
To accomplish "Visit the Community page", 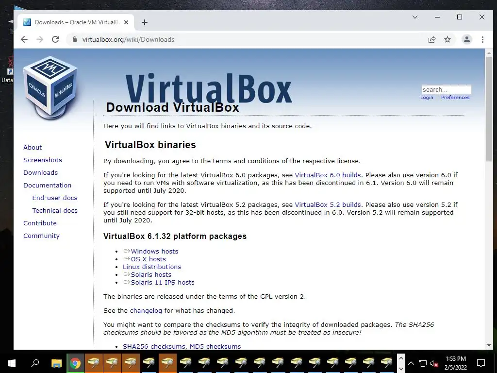I will (42, 236).
